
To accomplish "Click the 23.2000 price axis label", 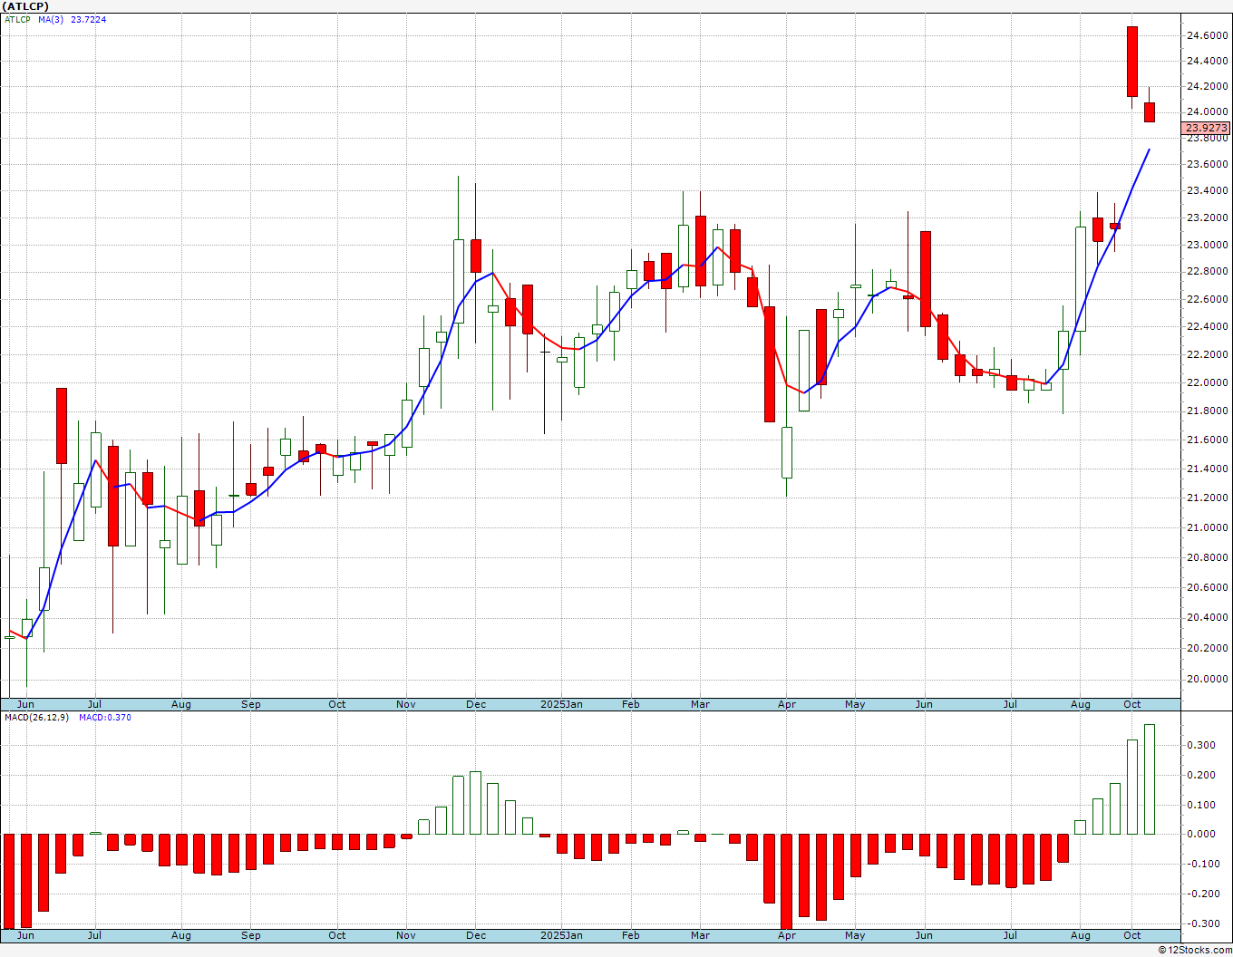I will (x=1207, y=217).
